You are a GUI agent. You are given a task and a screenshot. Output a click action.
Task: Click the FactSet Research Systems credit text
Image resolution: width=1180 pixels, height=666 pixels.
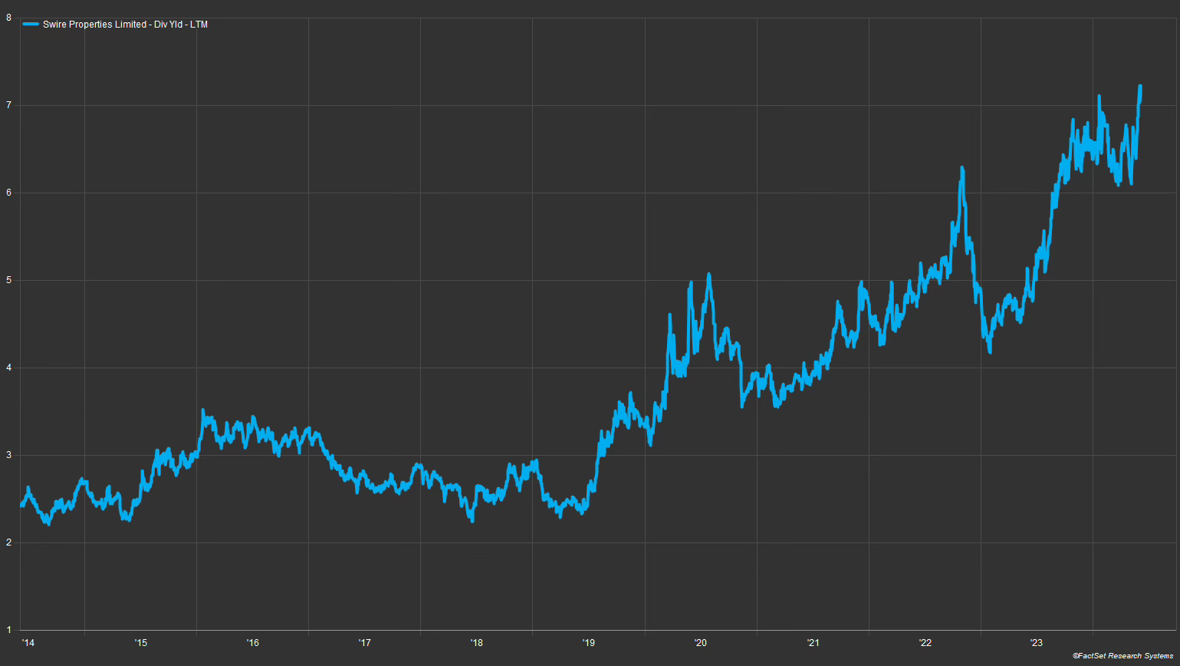(x=1122, y=656)
